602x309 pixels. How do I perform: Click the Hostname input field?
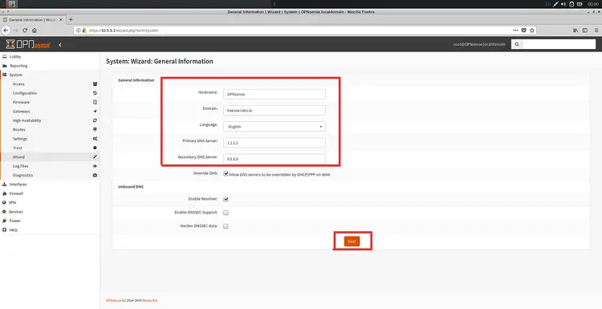tap(275, 94)
